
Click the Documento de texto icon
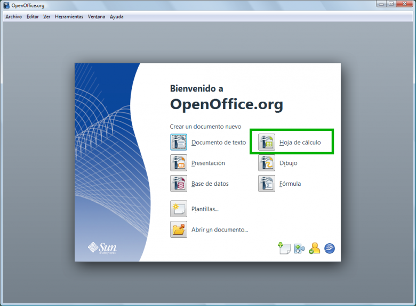tap(179, 142)
